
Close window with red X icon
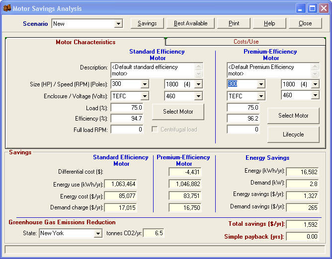(x=324, y=8)
